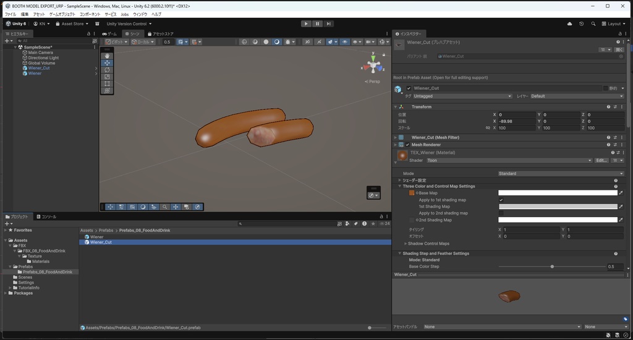This screenshot has width=633, height=340.
Task: Click the scene orientation gizmo
Action: [373, 65]
